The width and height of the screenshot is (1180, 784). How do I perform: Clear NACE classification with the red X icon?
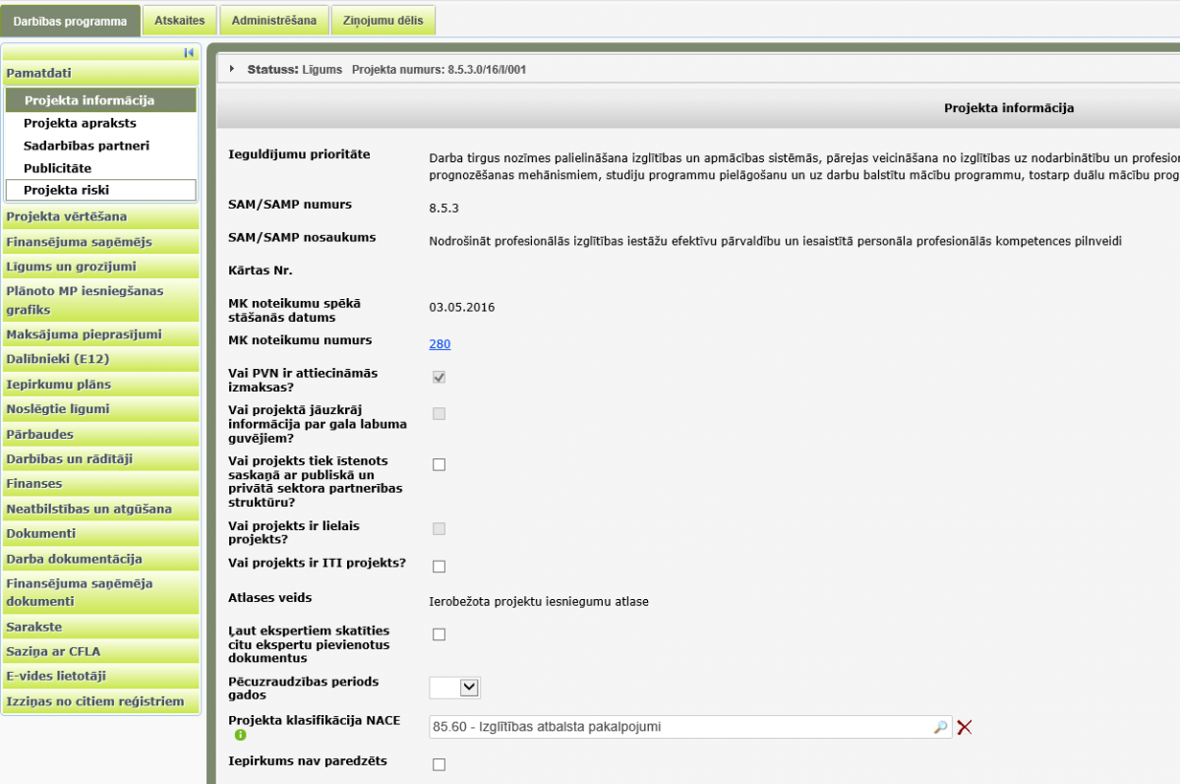965,727
